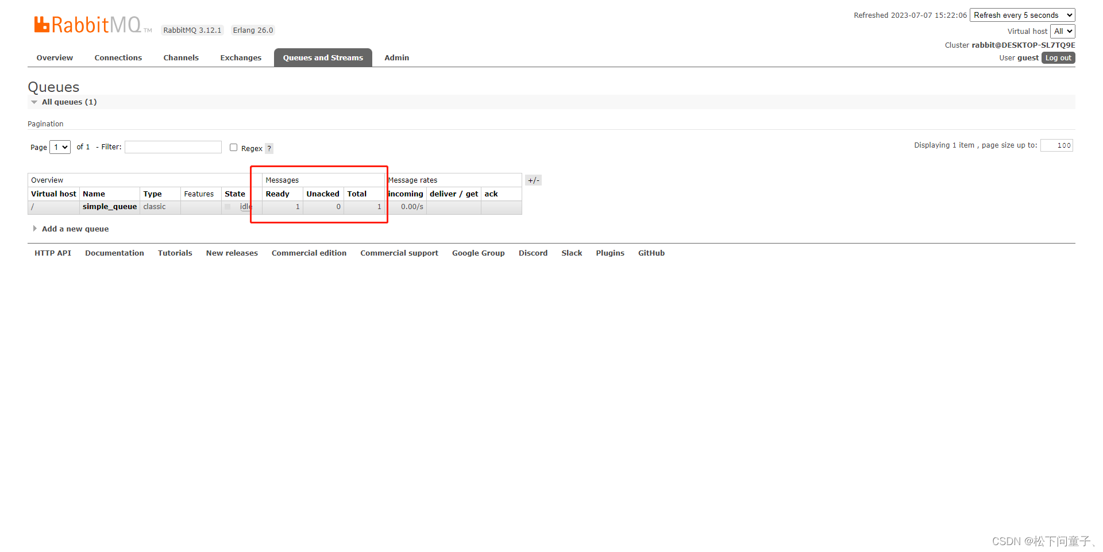Click the idle state of simple_queue
This screenshot has width=1103, height=552.
click(246, 207)
